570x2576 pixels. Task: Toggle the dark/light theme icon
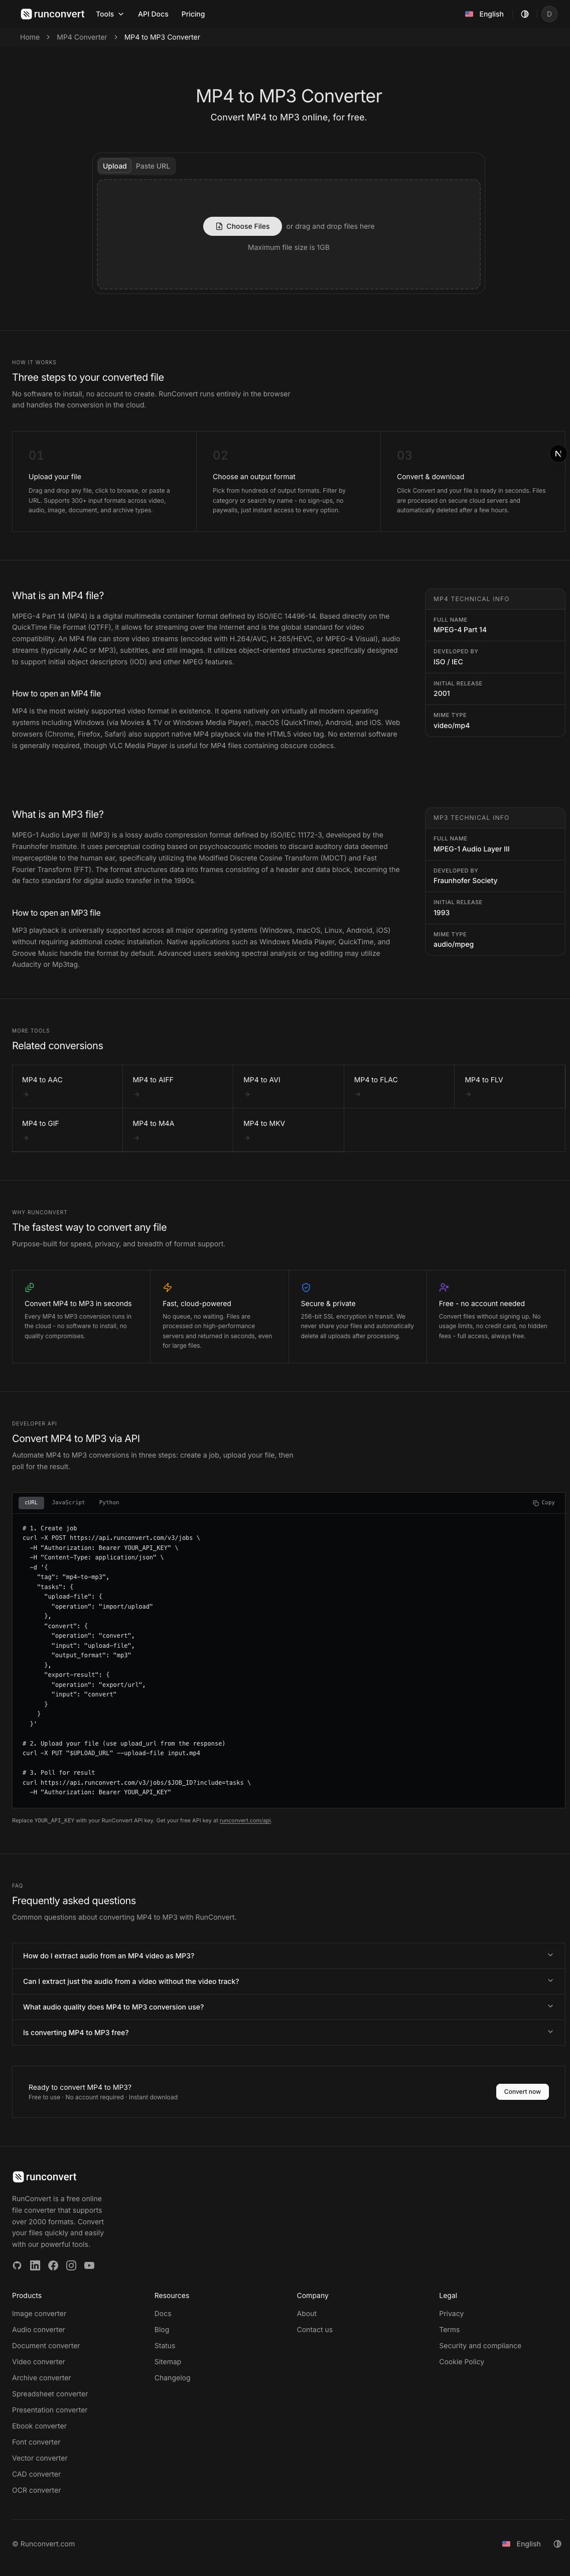(525, 14)
